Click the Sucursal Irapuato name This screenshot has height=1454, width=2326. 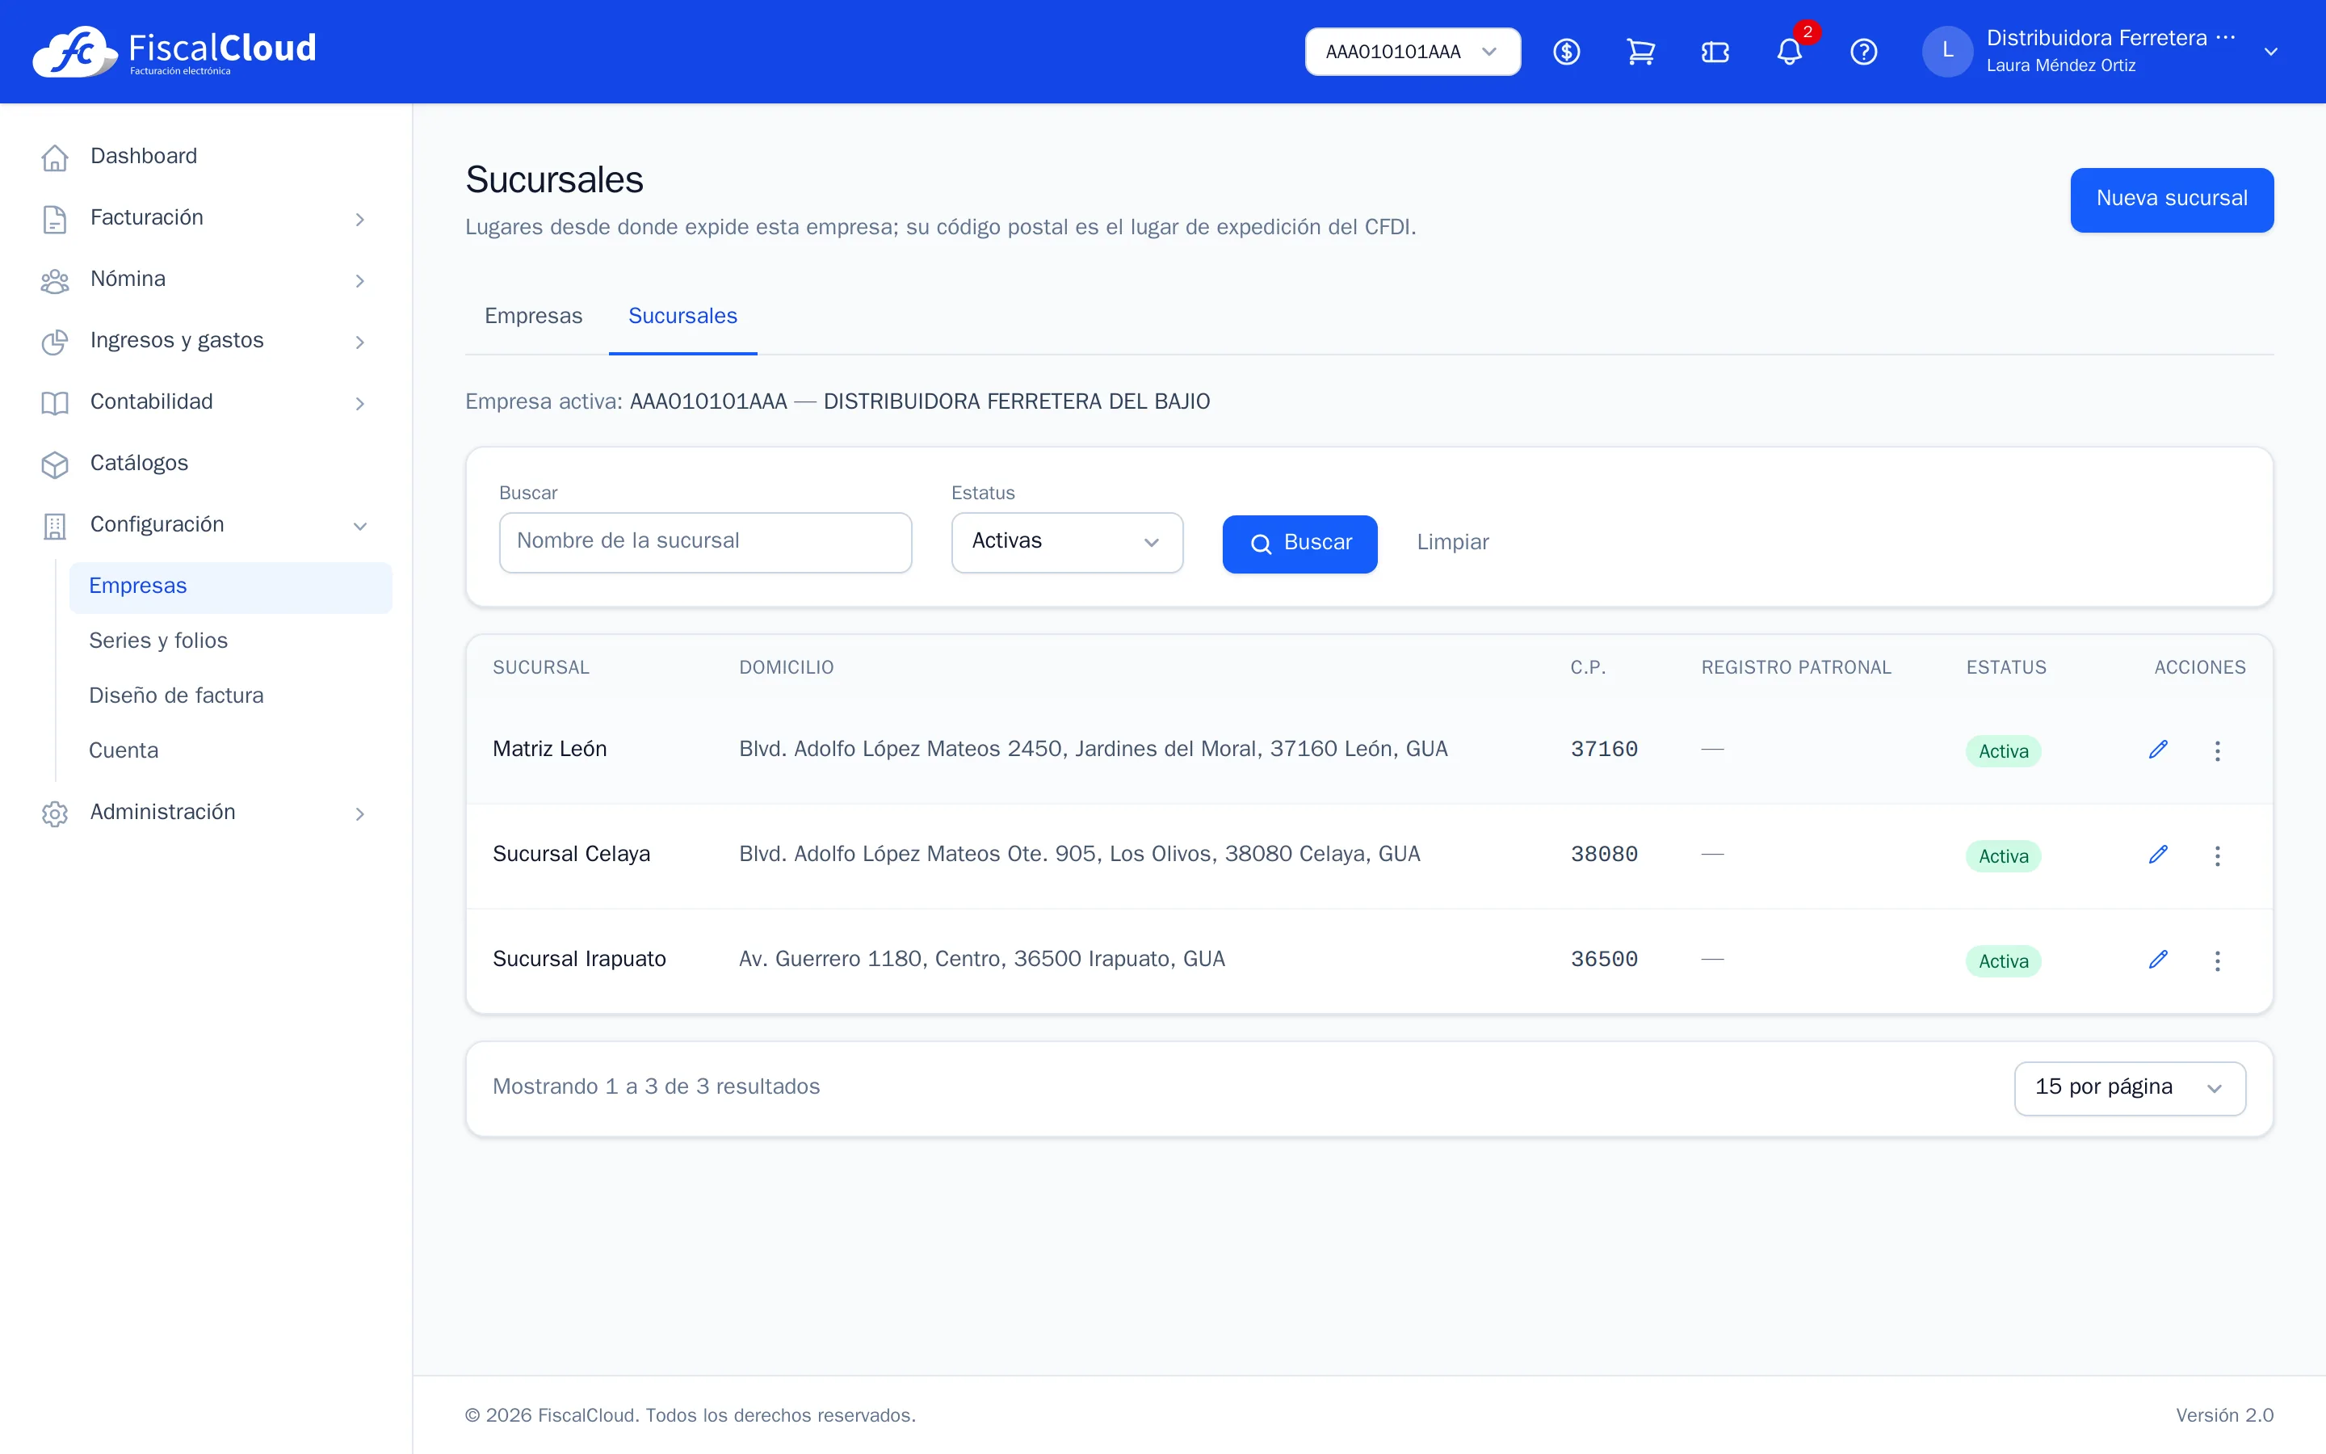click(580, 959)
